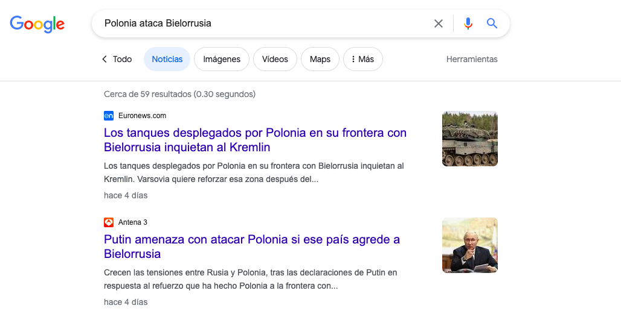Select the Noticias tab

tap(167, 59)
